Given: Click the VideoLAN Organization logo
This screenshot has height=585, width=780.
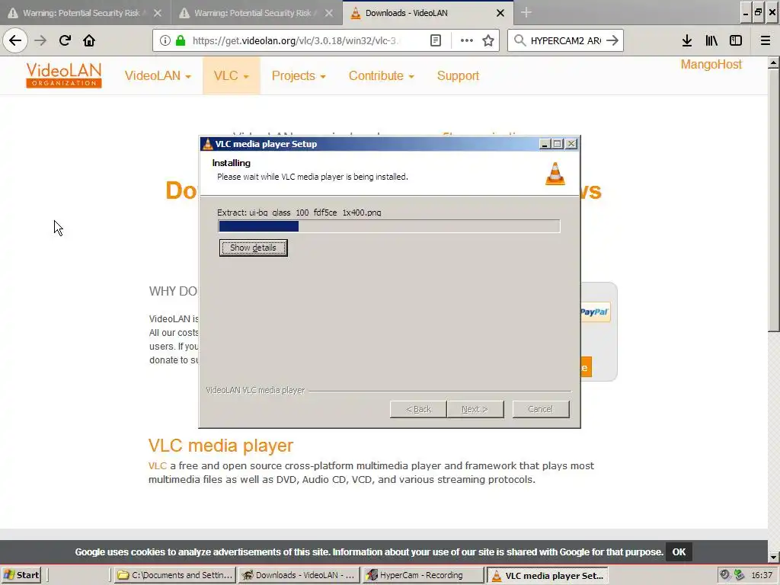Looking at the screenshot, I should coord(64,75).
